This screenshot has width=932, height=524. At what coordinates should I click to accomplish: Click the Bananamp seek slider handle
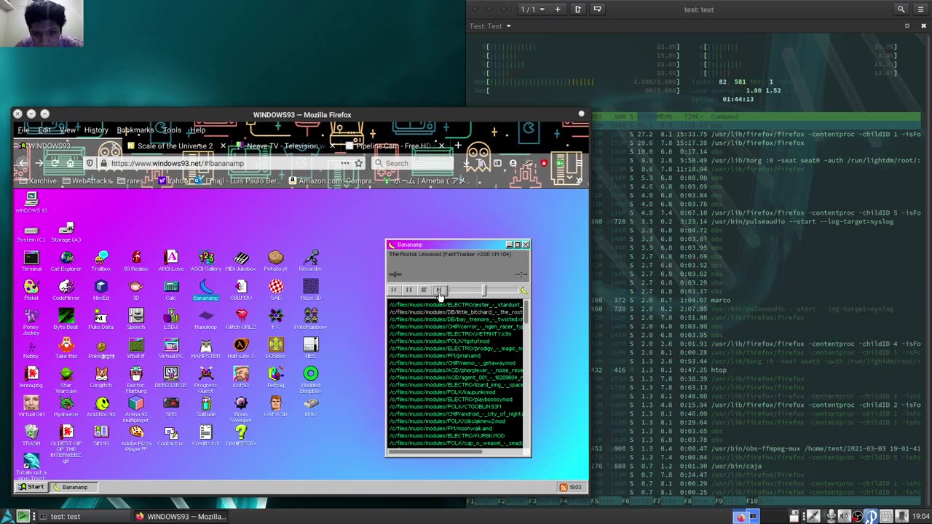click(x=483, y=290)
